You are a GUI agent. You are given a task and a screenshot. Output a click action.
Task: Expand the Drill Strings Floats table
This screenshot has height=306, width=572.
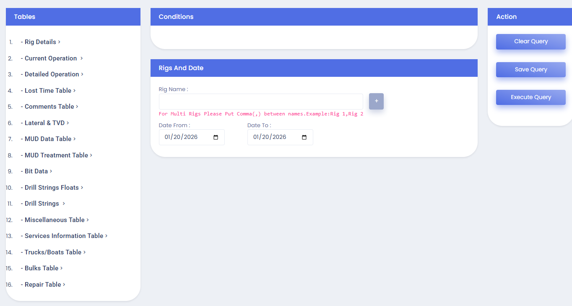52,188
